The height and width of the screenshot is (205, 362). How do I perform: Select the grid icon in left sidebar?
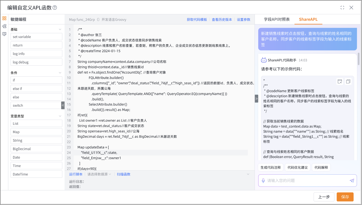click(x=4, y=18)
